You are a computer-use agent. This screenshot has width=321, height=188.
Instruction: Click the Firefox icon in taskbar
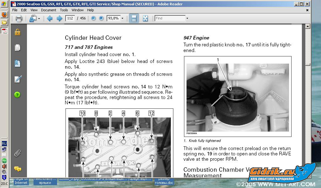coord(4,14)
